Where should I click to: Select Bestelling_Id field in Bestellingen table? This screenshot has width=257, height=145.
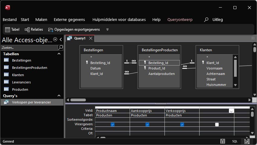pyautogui.click(x=100, y=63)
